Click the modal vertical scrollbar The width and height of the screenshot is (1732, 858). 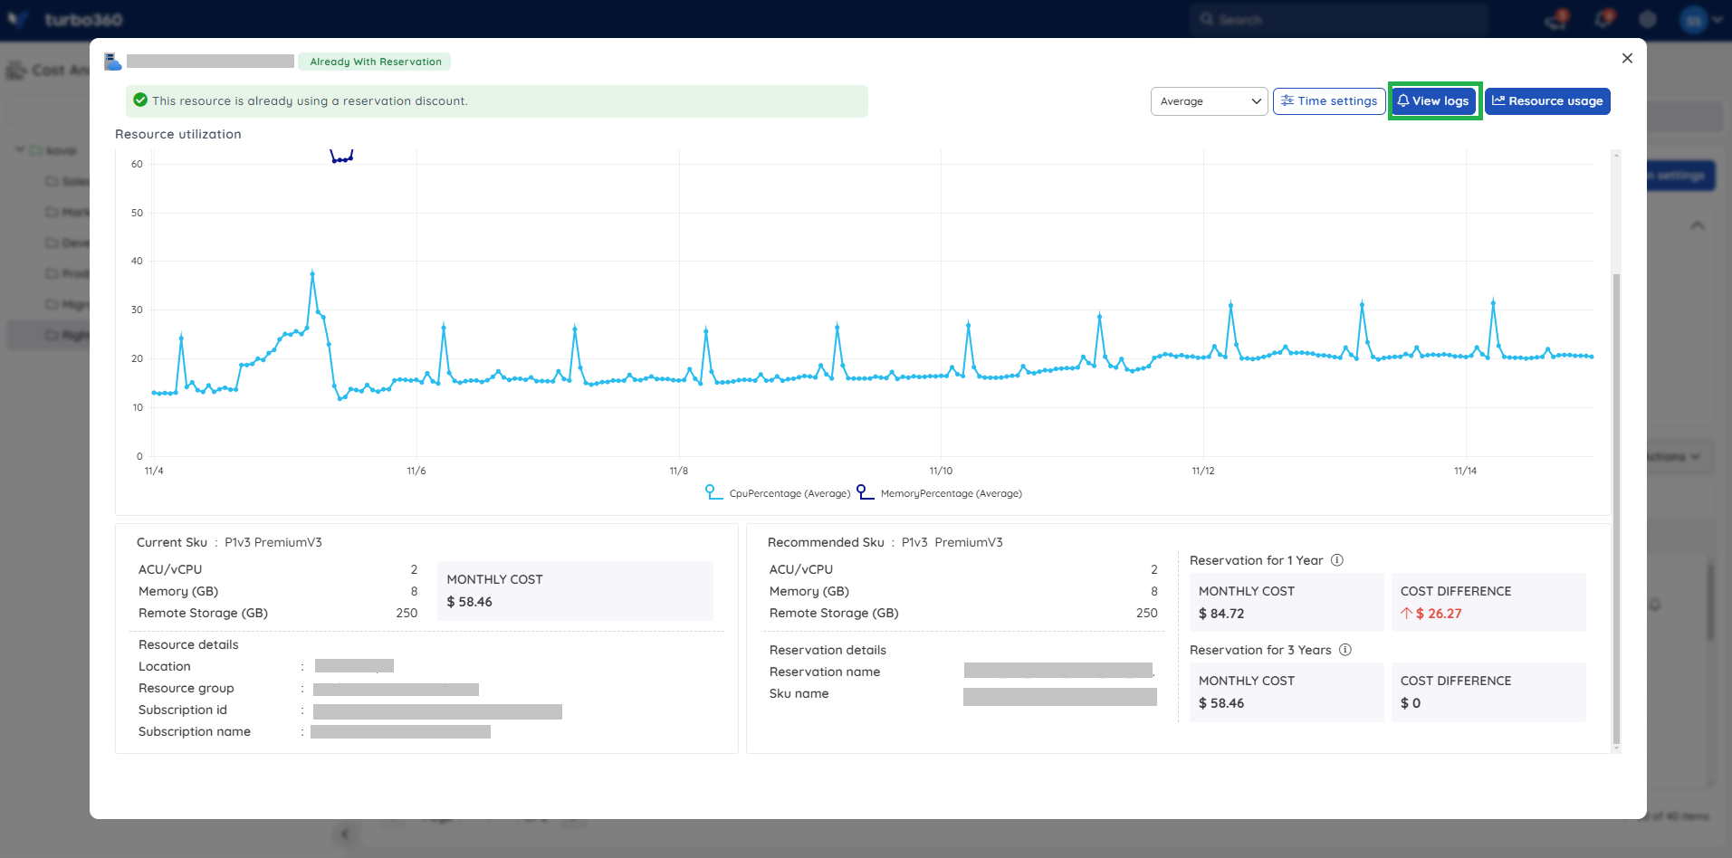(1616, 507)
